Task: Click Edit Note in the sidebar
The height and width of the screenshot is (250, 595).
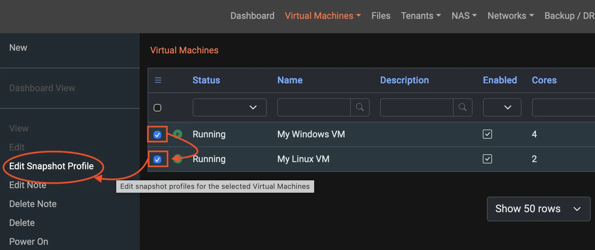Action: tap(28, 185)
